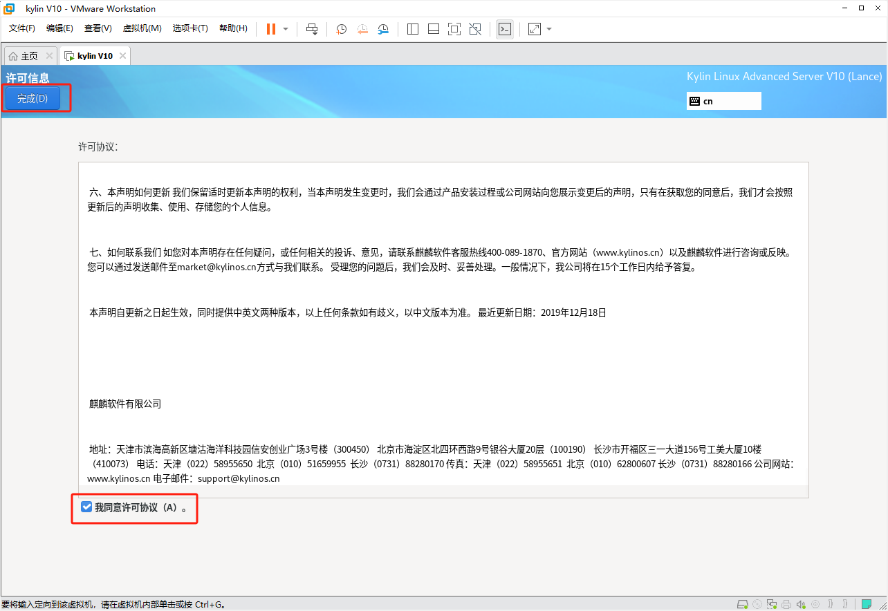
Task: Click the Kylin Linux Advanced Server V10 title
Action: coord(784,77)
